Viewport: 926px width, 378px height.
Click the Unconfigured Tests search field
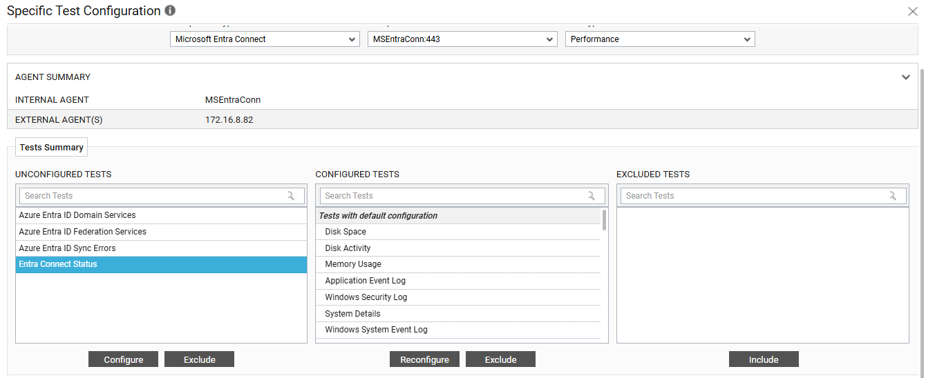tap(162, 196)
